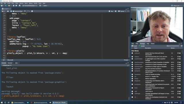
Task: Click the Update packages button
Action: 142,46
